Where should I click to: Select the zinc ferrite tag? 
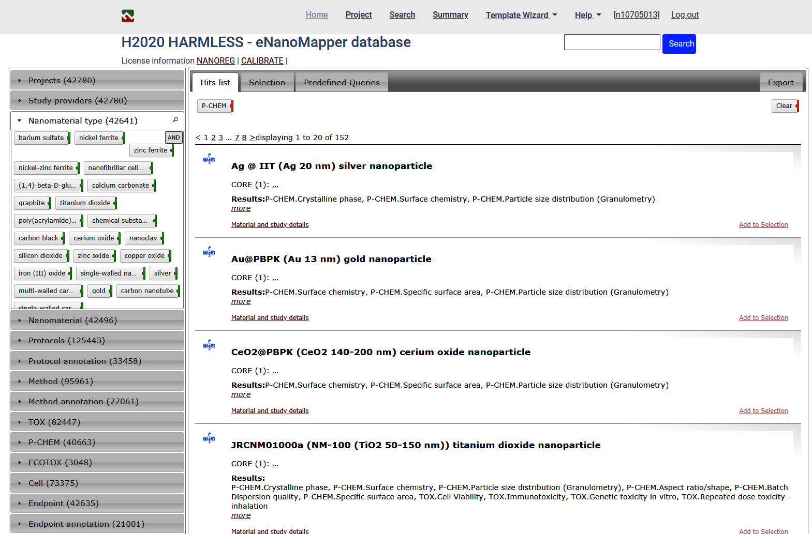click(x=152, y=150)
